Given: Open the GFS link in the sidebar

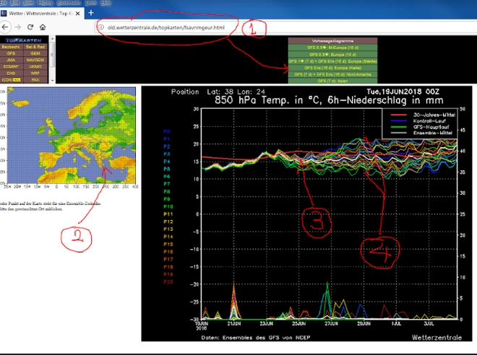Looking at the screenshot, I should click(x=11, y=53).
